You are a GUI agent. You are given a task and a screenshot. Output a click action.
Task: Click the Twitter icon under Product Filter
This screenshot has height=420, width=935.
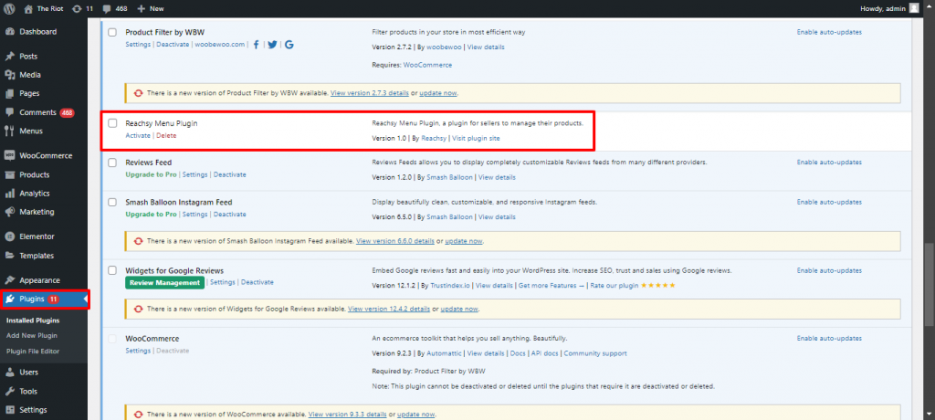point(272,44)
